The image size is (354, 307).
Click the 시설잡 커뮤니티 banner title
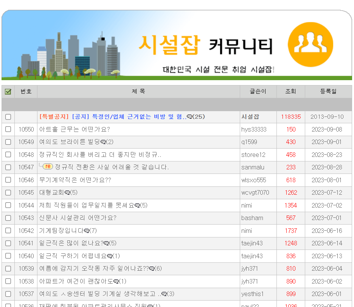click(x=205, y=45)
